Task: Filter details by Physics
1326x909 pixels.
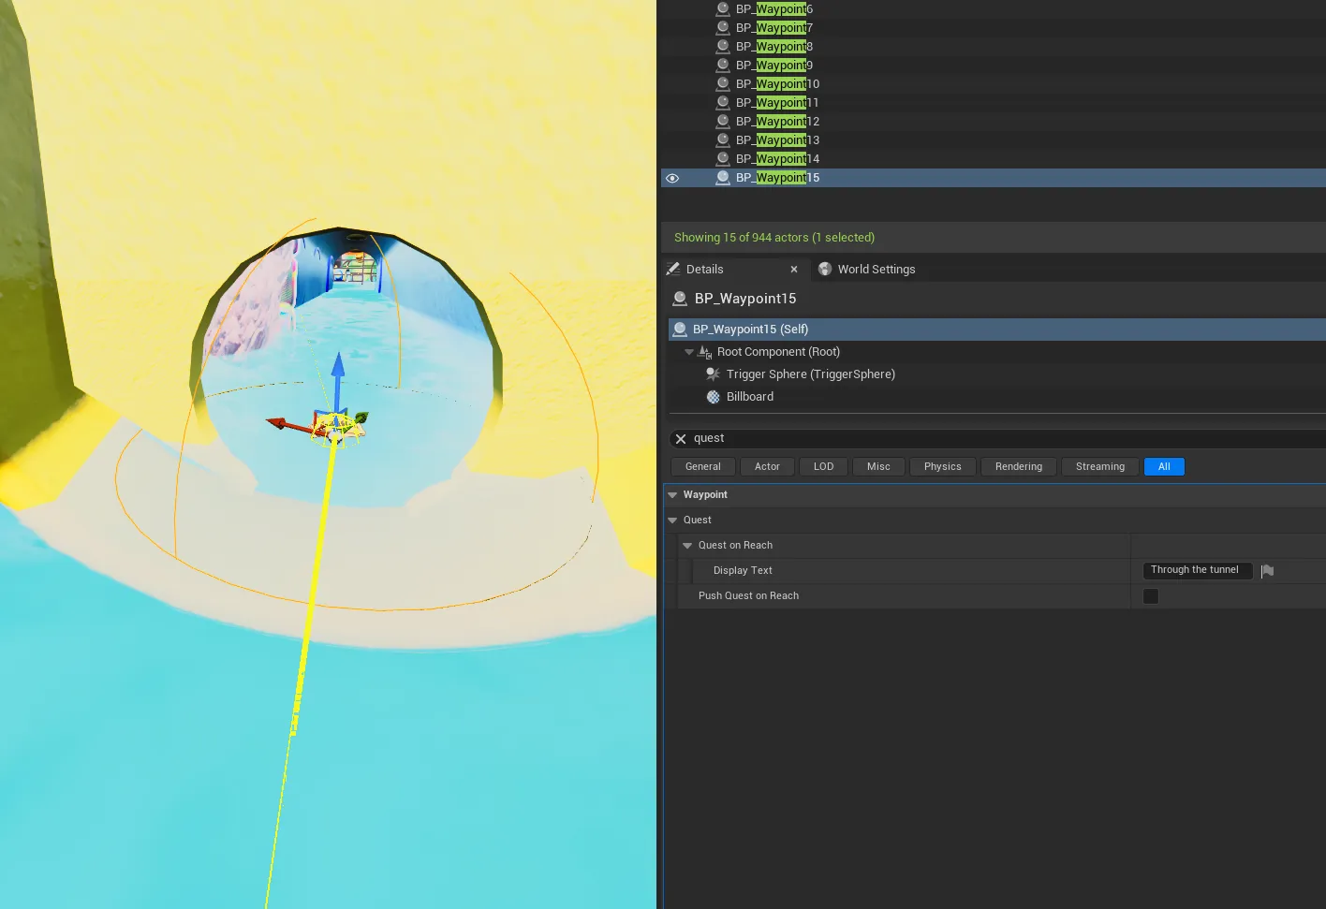Action: pyautogui.click(x=943, y=467)
